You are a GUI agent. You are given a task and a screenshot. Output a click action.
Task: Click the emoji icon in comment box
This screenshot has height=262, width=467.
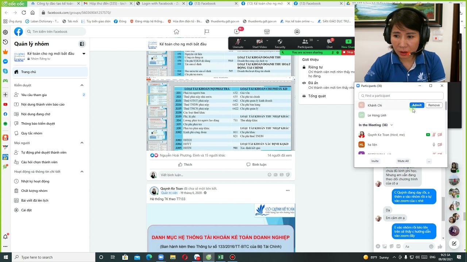(x=270, y=175)
